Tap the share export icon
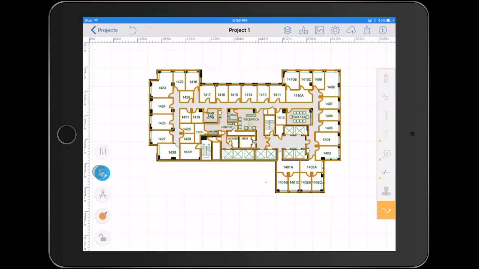The height and width of the screenshot is (269, 479). pos(367,30)
